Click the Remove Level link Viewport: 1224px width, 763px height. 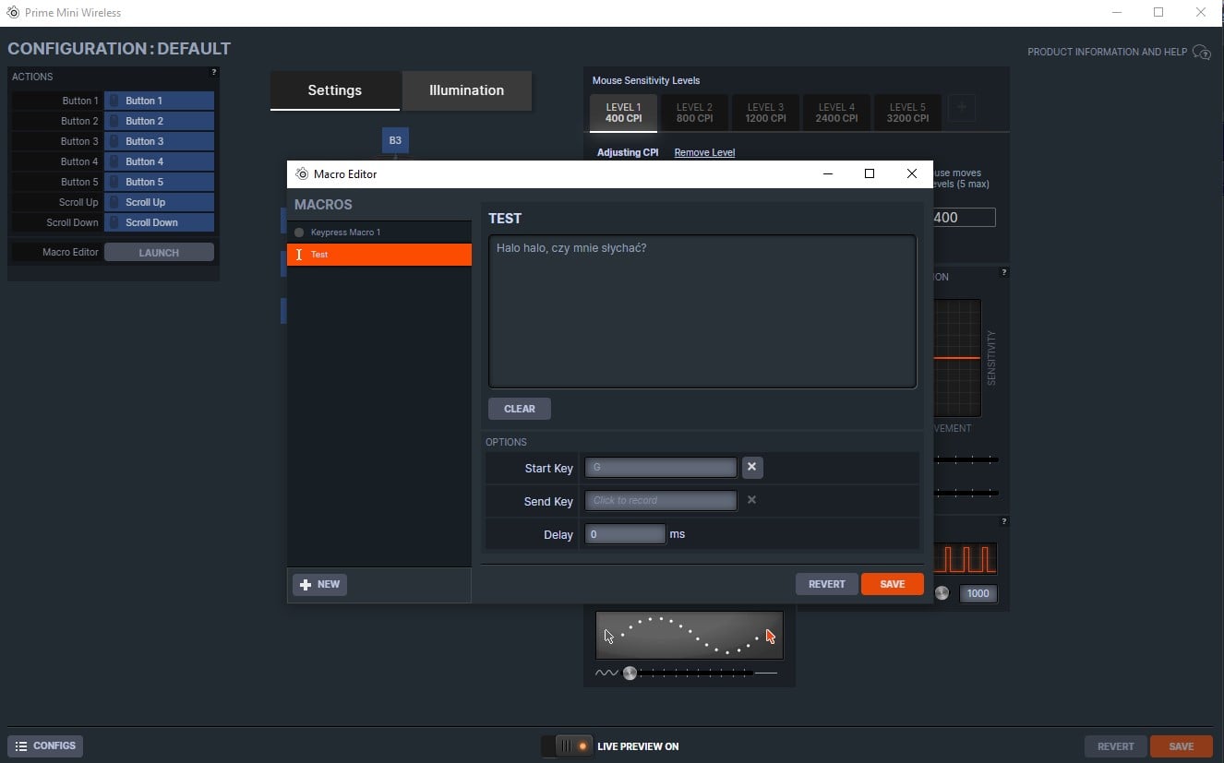[x=704, y=152]
